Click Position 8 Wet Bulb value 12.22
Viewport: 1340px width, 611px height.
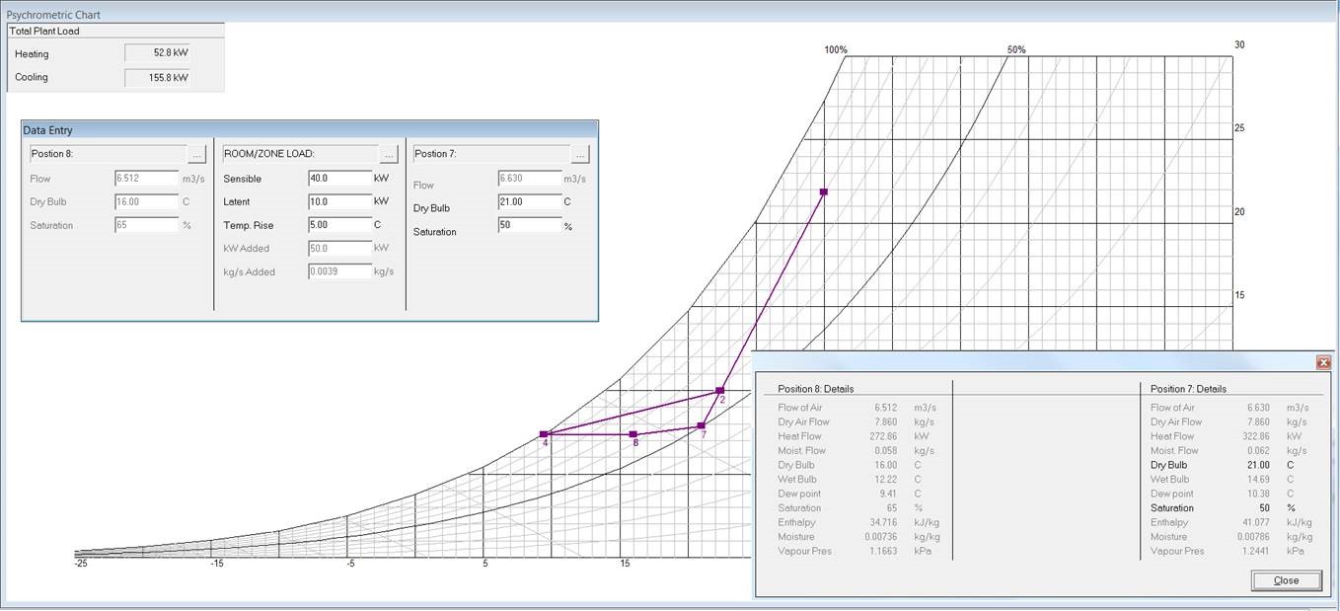pos(888,480)
